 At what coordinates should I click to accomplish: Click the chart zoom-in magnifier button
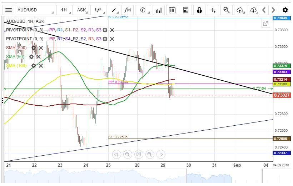(x=150, y=154)
